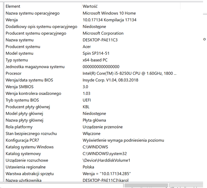Click Wyświetlenie wymaga podniesienia poziomu value
The width and height of the screenshot is (207, 188).
click(x=123, y=140)
